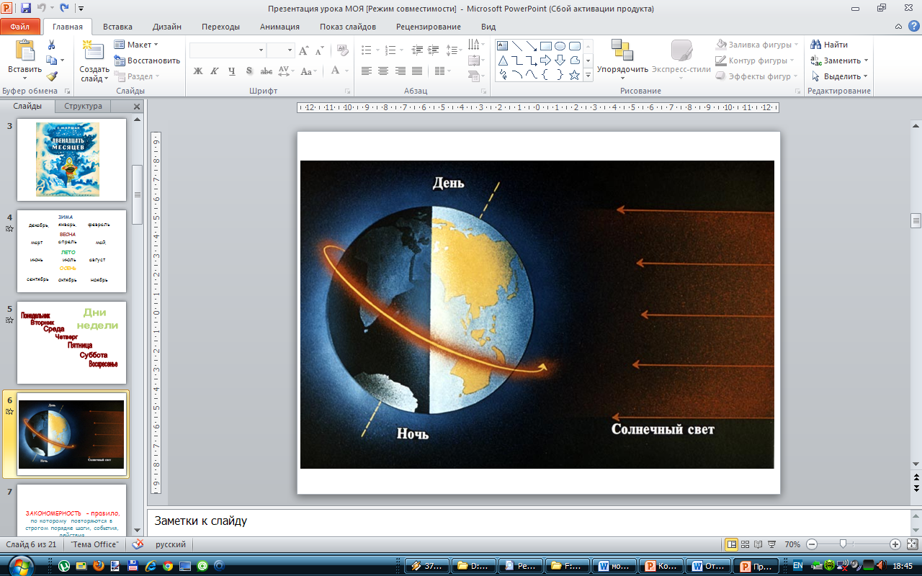Open the Вставка ribbon tab
The height and width of the screenshot is (576, 922).
(x=117, y=27)
